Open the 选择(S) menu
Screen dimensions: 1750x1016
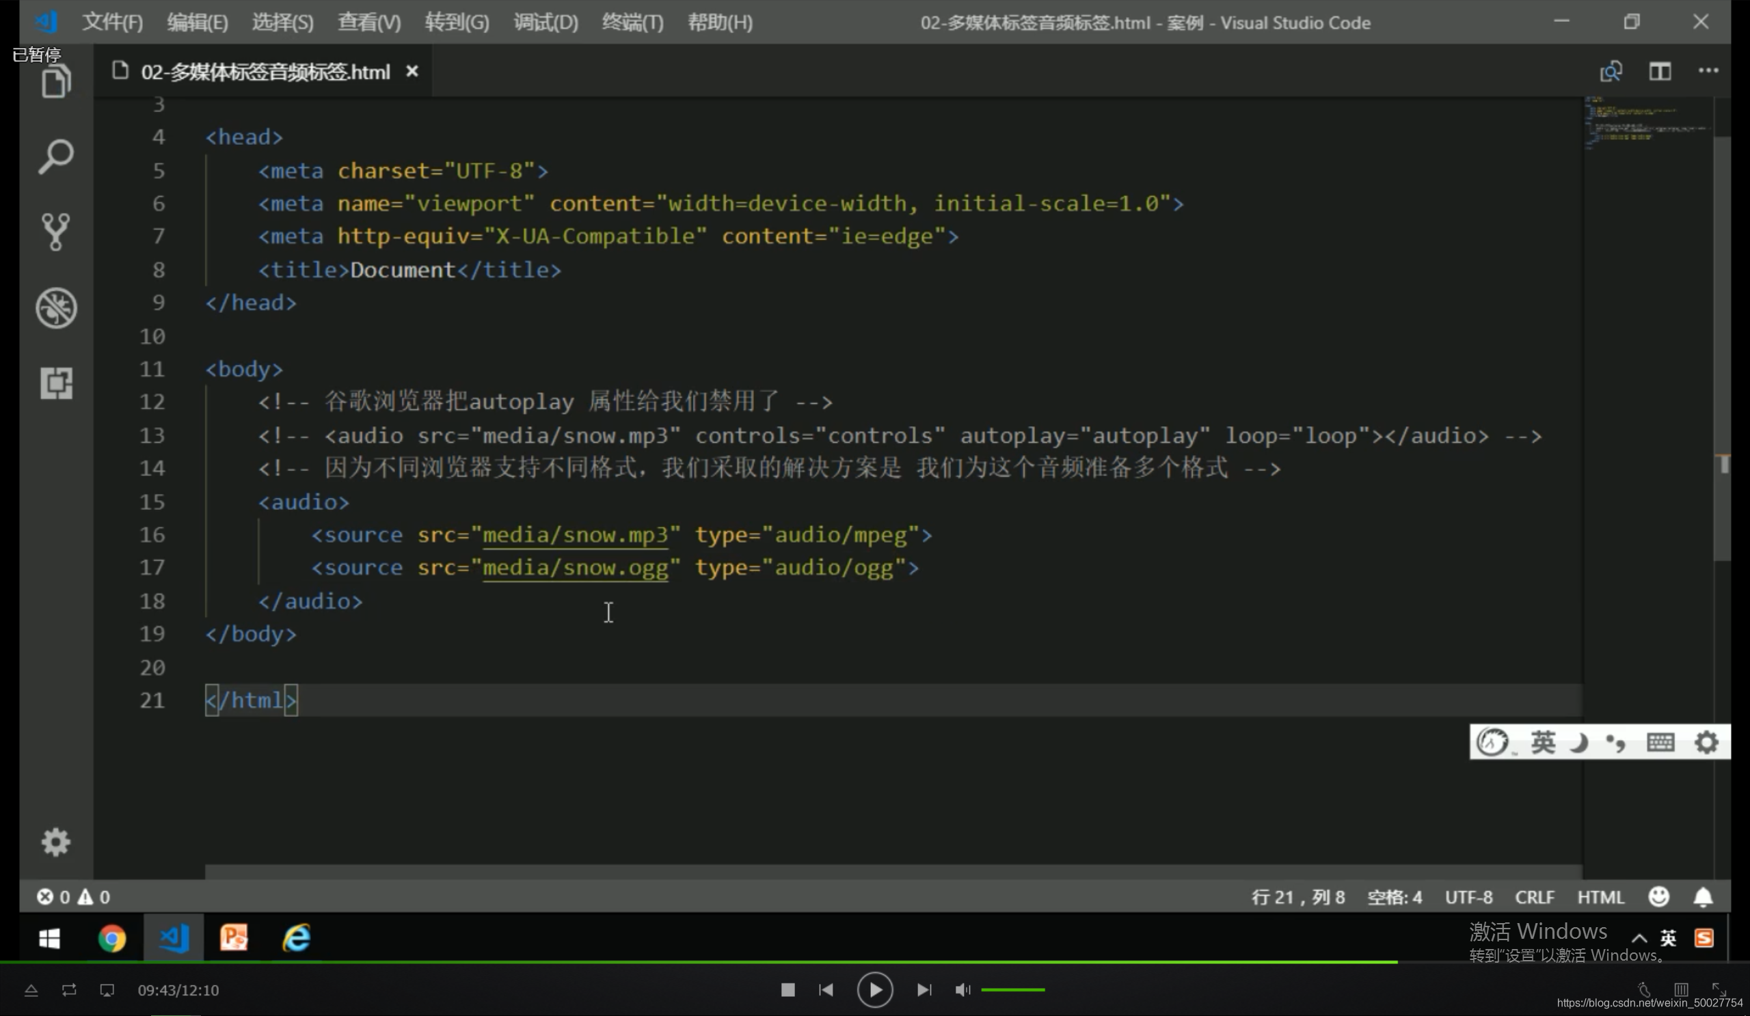[282, 23]
